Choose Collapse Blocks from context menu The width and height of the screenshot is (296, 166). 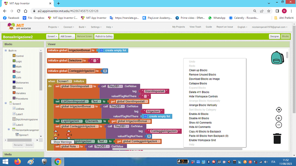point(198,83)
